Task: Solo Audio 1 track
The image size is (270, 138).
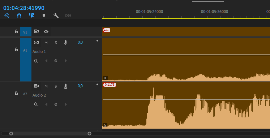Action: [x=56, y=43]
